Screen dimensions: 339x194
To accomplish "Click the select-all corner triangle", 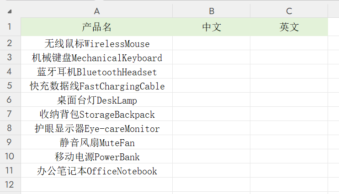I will pyautogui.click(x=10, y=11).
